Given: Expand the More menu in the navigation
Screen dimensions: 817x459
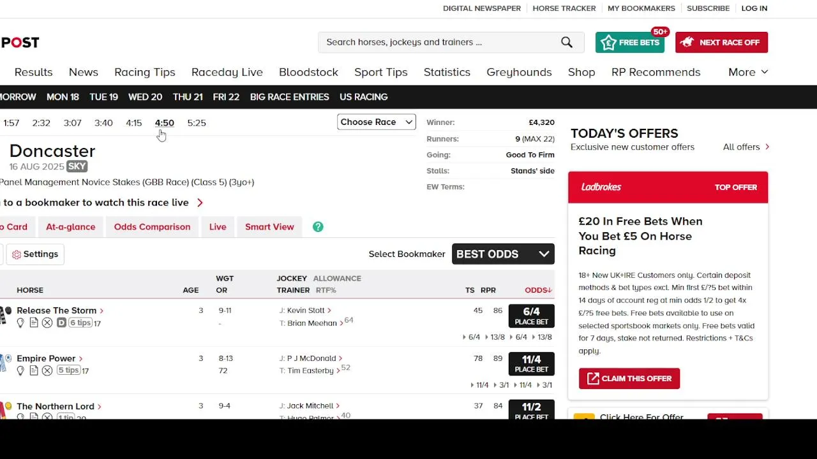Looking at the screenshot, I should tap(748, 72).
